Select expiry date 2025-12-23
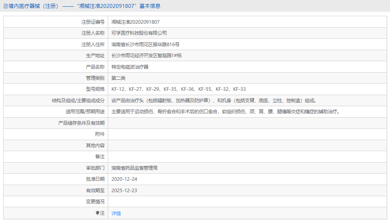390x221 pixels. click(124, 191)
